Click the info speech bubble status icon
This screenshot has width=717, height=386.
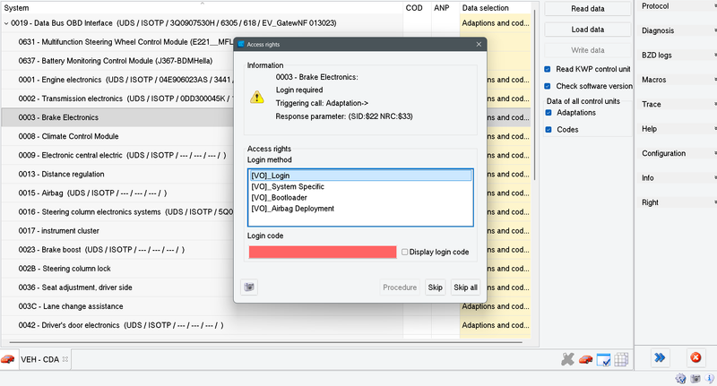point(710,379)
